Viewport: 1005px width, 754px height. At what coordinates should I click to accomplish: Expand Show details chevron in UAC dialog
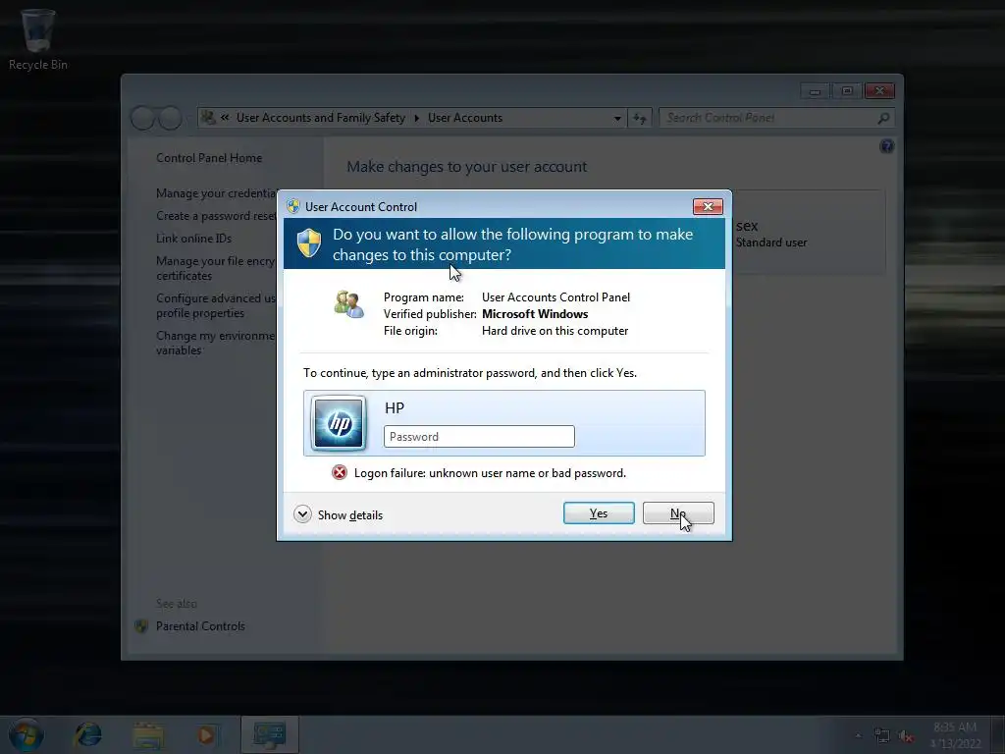pyautogui.click(x=302, y=514)
